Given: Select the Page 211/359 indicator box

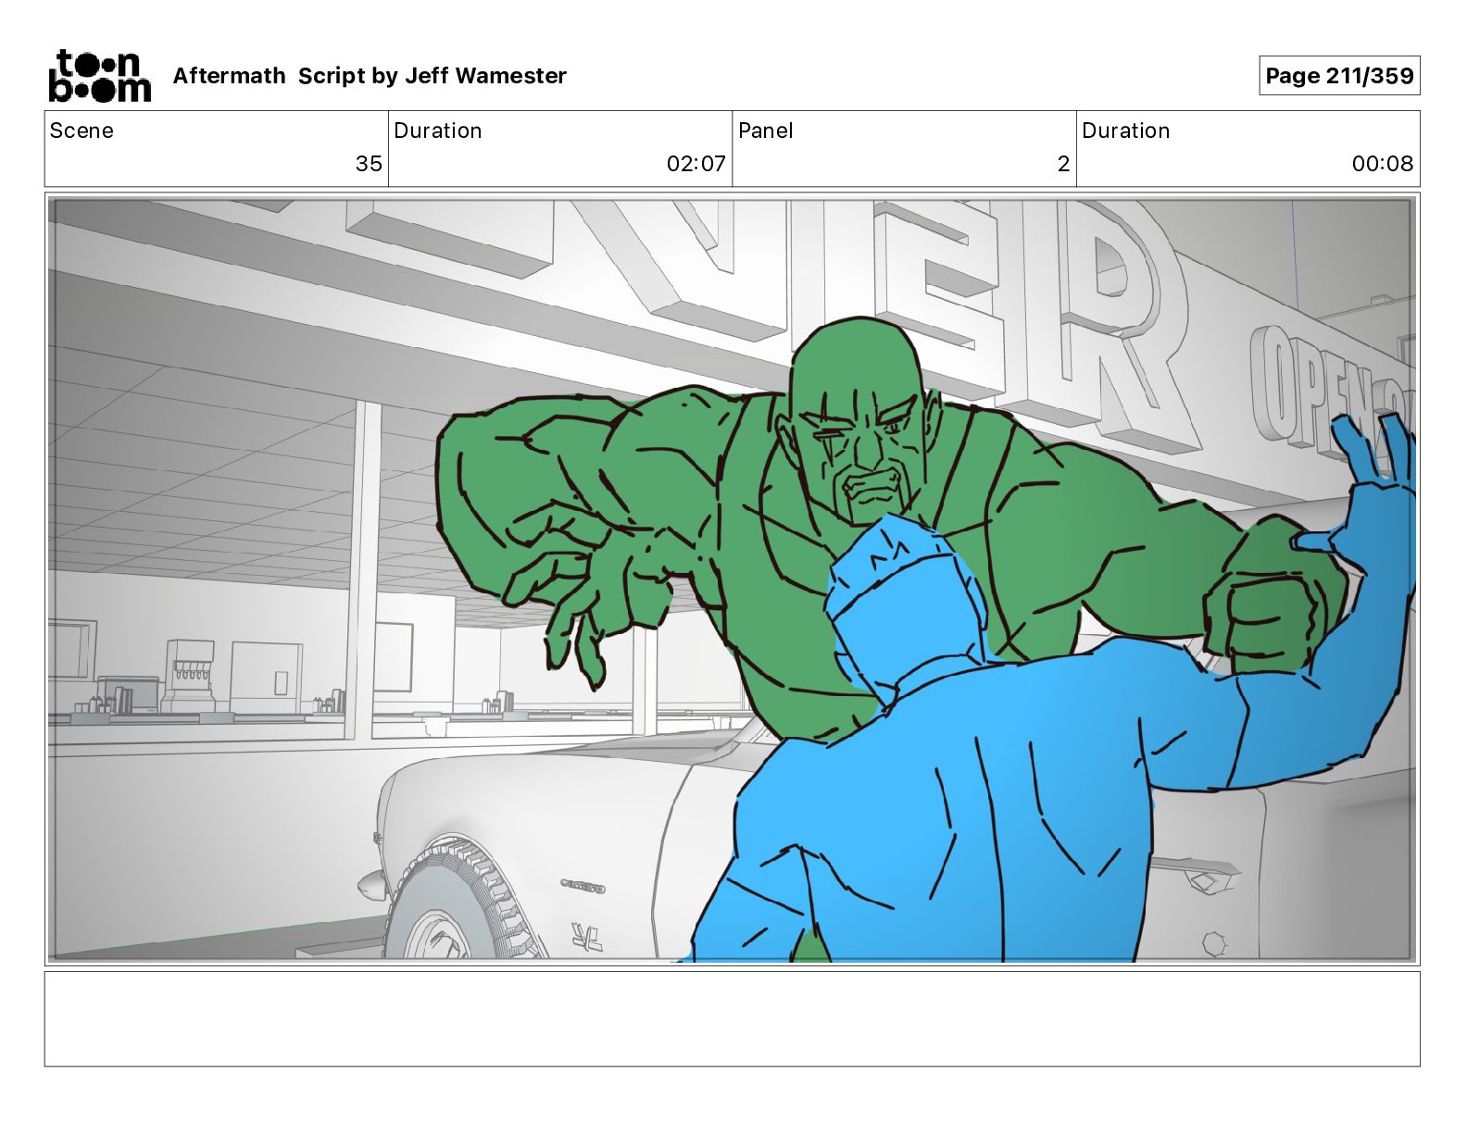Looking at the screenshot, I should pos(1338,76).
